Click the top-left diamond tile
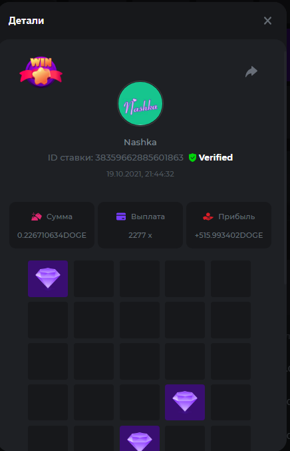The width and height of the screenshot is (290, 451). point(48,278)
